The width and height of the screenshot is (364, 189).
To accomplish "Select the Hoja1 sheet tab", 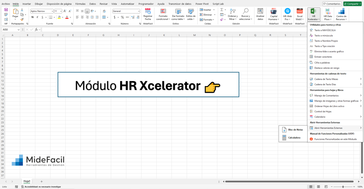I will click(x=27, y=181).
